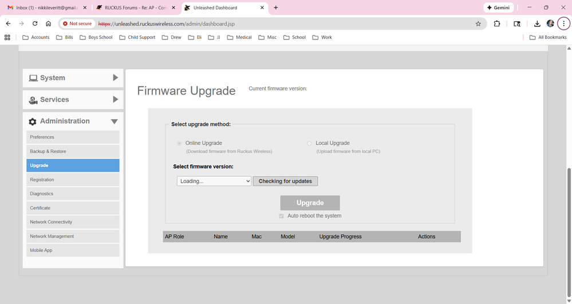Open the Bills bookmarks folder
This screenshot has width=572, height=304.
(65, 37)
